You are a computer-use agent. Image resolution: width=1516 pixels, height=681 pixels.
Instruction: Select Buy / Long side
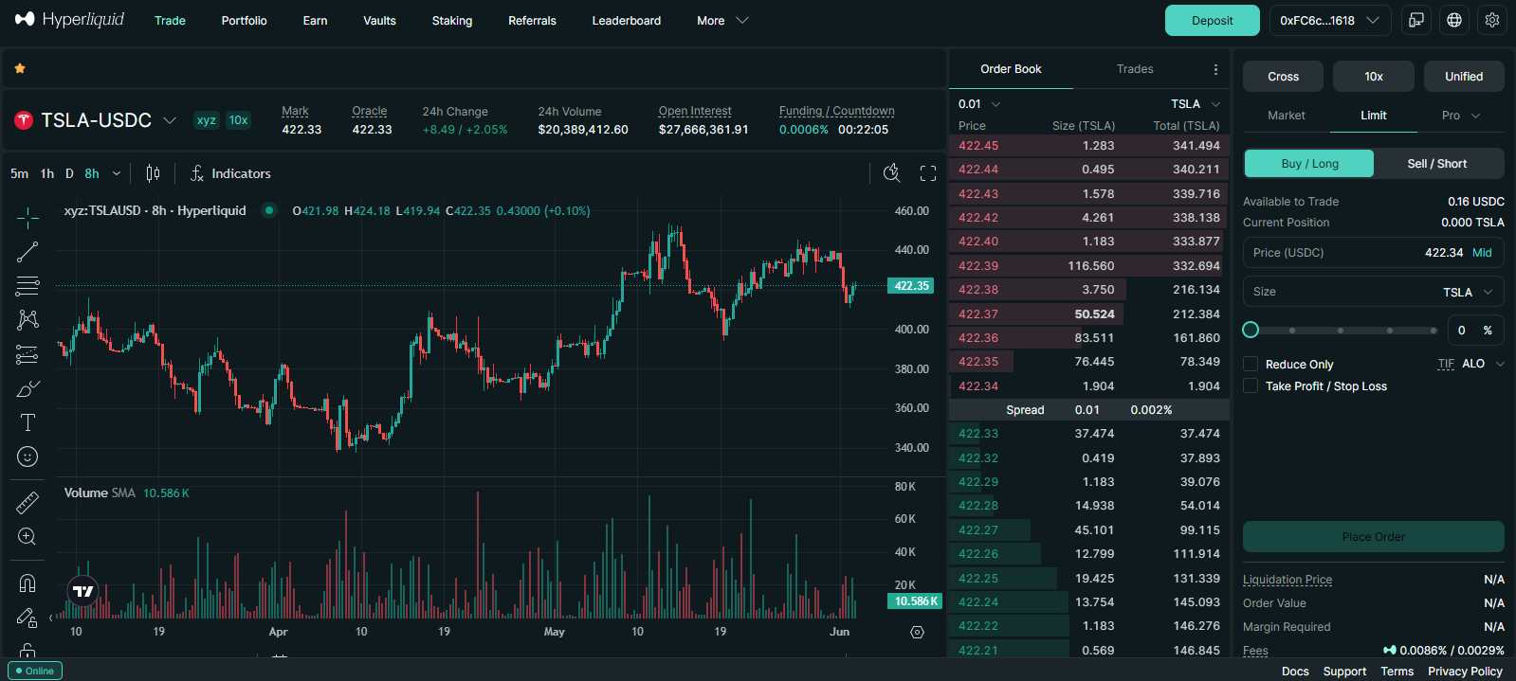click(1309, 164)
